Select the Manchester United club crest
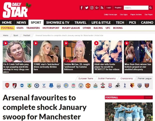This screenshot has height=121, width=155. (88, 85)
